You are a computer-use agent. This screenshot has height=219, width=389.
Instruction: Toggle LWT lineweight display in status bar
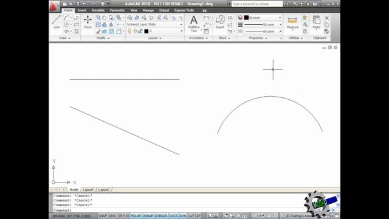(x=191, y=216)
